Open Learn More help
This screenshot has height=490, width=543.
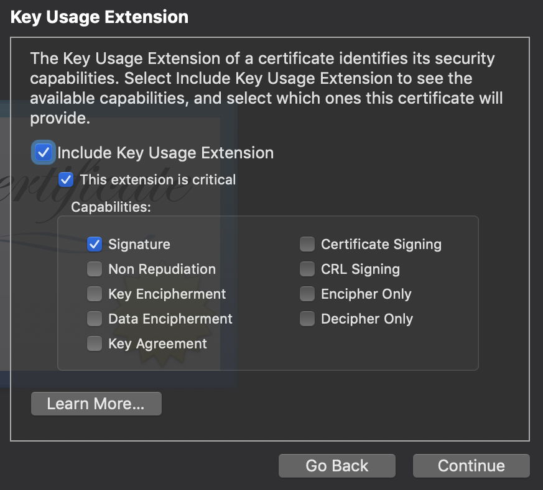[x=96, y=404]
